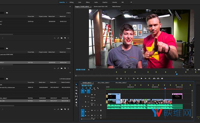The height and width of the screenshot is (123, 200).
Task: Click timeline horizontal zoom scroll bar
Action: (87, 119)
